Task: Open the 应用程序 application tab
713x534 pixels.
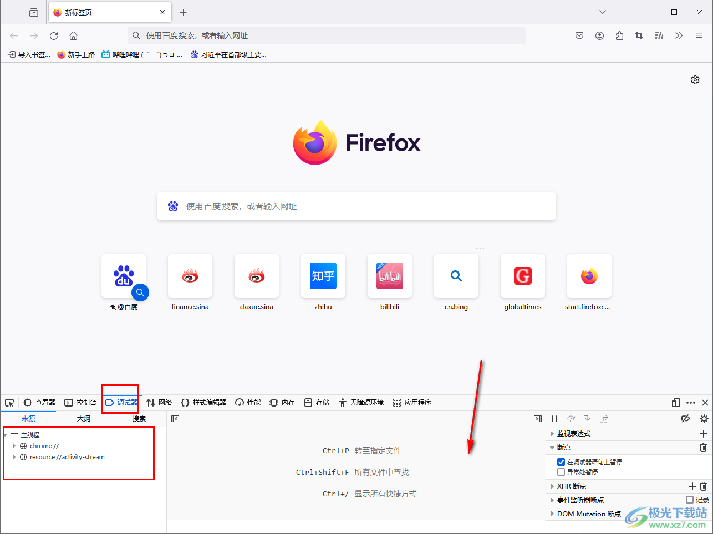Action: click(x=412, y=403)
